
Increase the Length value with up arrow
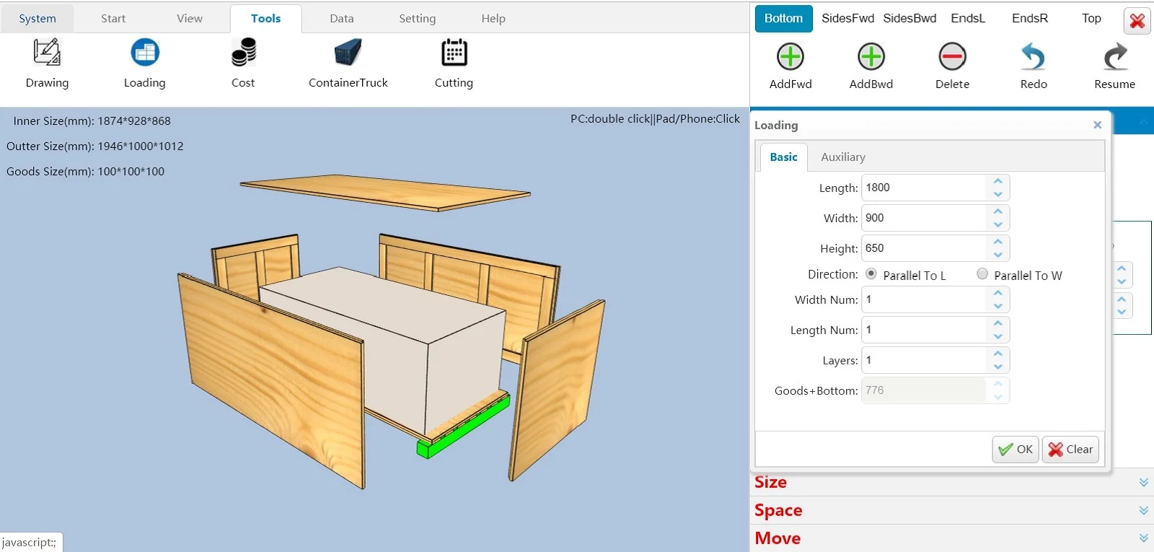click(x=997, y=181)
